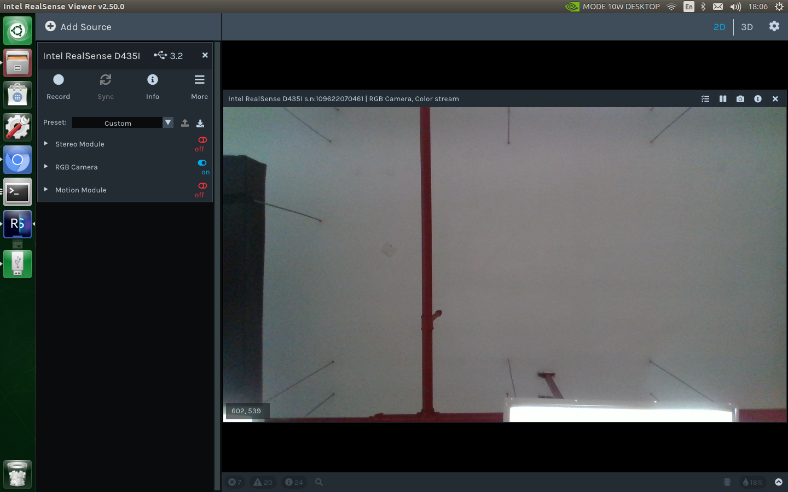Open the mail messaging indicator
Viewport: 788px width, 492px height.
[718, 7]
